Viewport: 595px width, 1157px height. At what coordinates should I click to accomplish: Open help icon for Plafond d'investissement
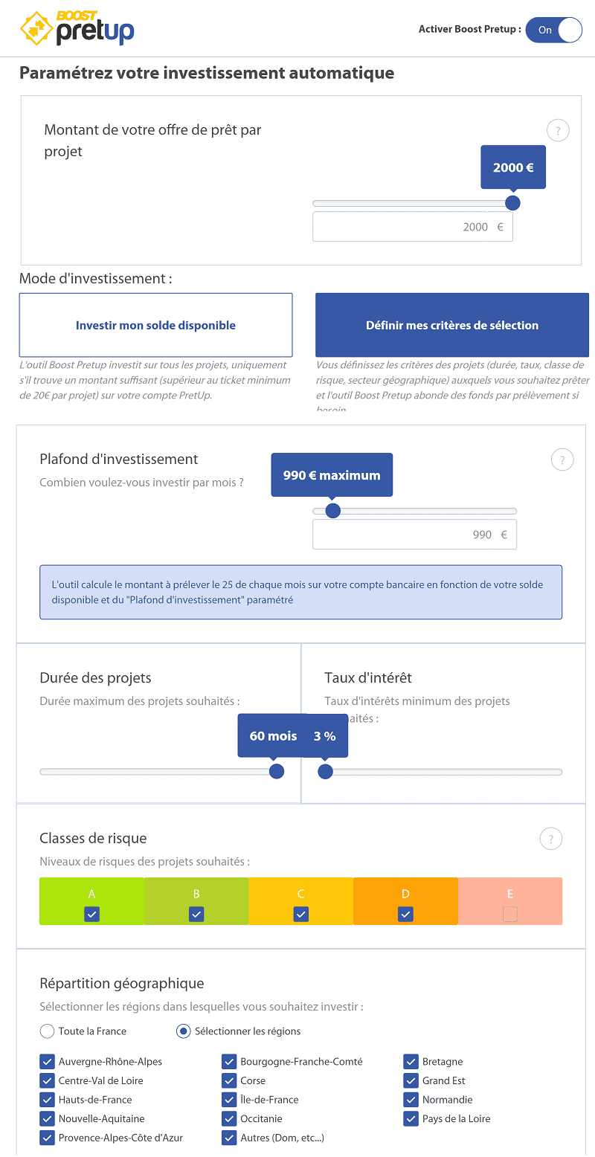pos(562,460)
